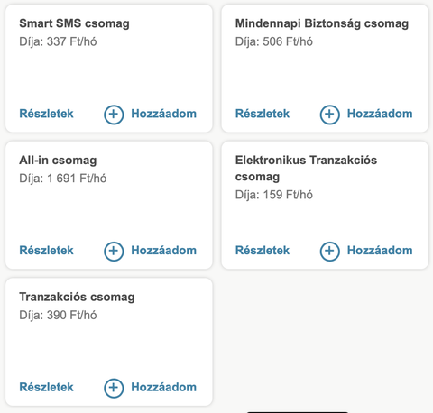Screen dimensions: 433x413
Task: Open Részletek for 390 Ft/hó Tranzakciós csomag
Action: [46, 387]
